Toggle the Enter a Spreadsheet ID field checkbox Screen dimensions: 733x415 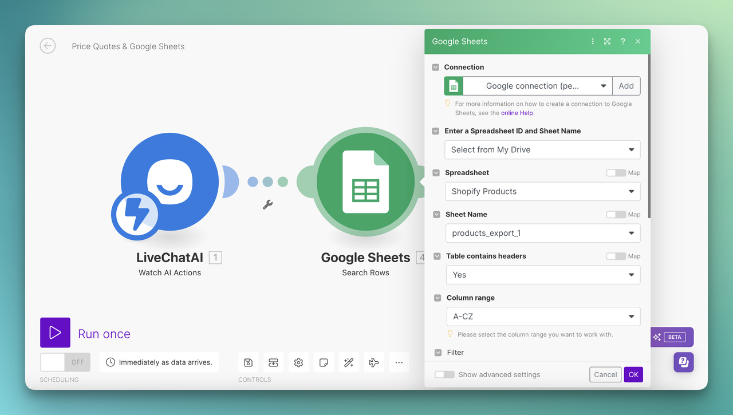436,131
